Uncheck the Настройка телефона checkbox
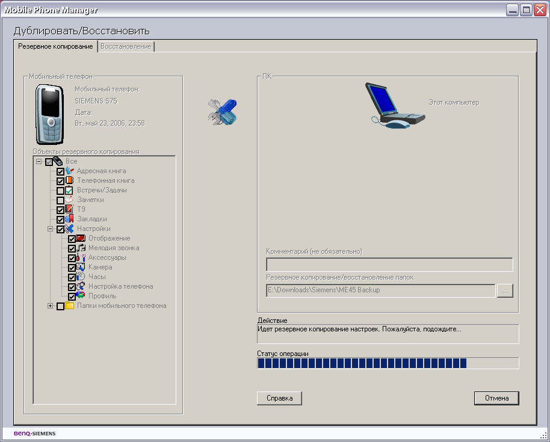Image resolution: width=550 pixels, height=442 pixels. pos(72,287)
